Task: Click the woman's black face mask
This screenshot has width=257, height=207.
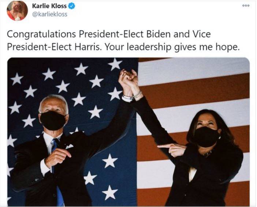Action: (x=206, y=137)
